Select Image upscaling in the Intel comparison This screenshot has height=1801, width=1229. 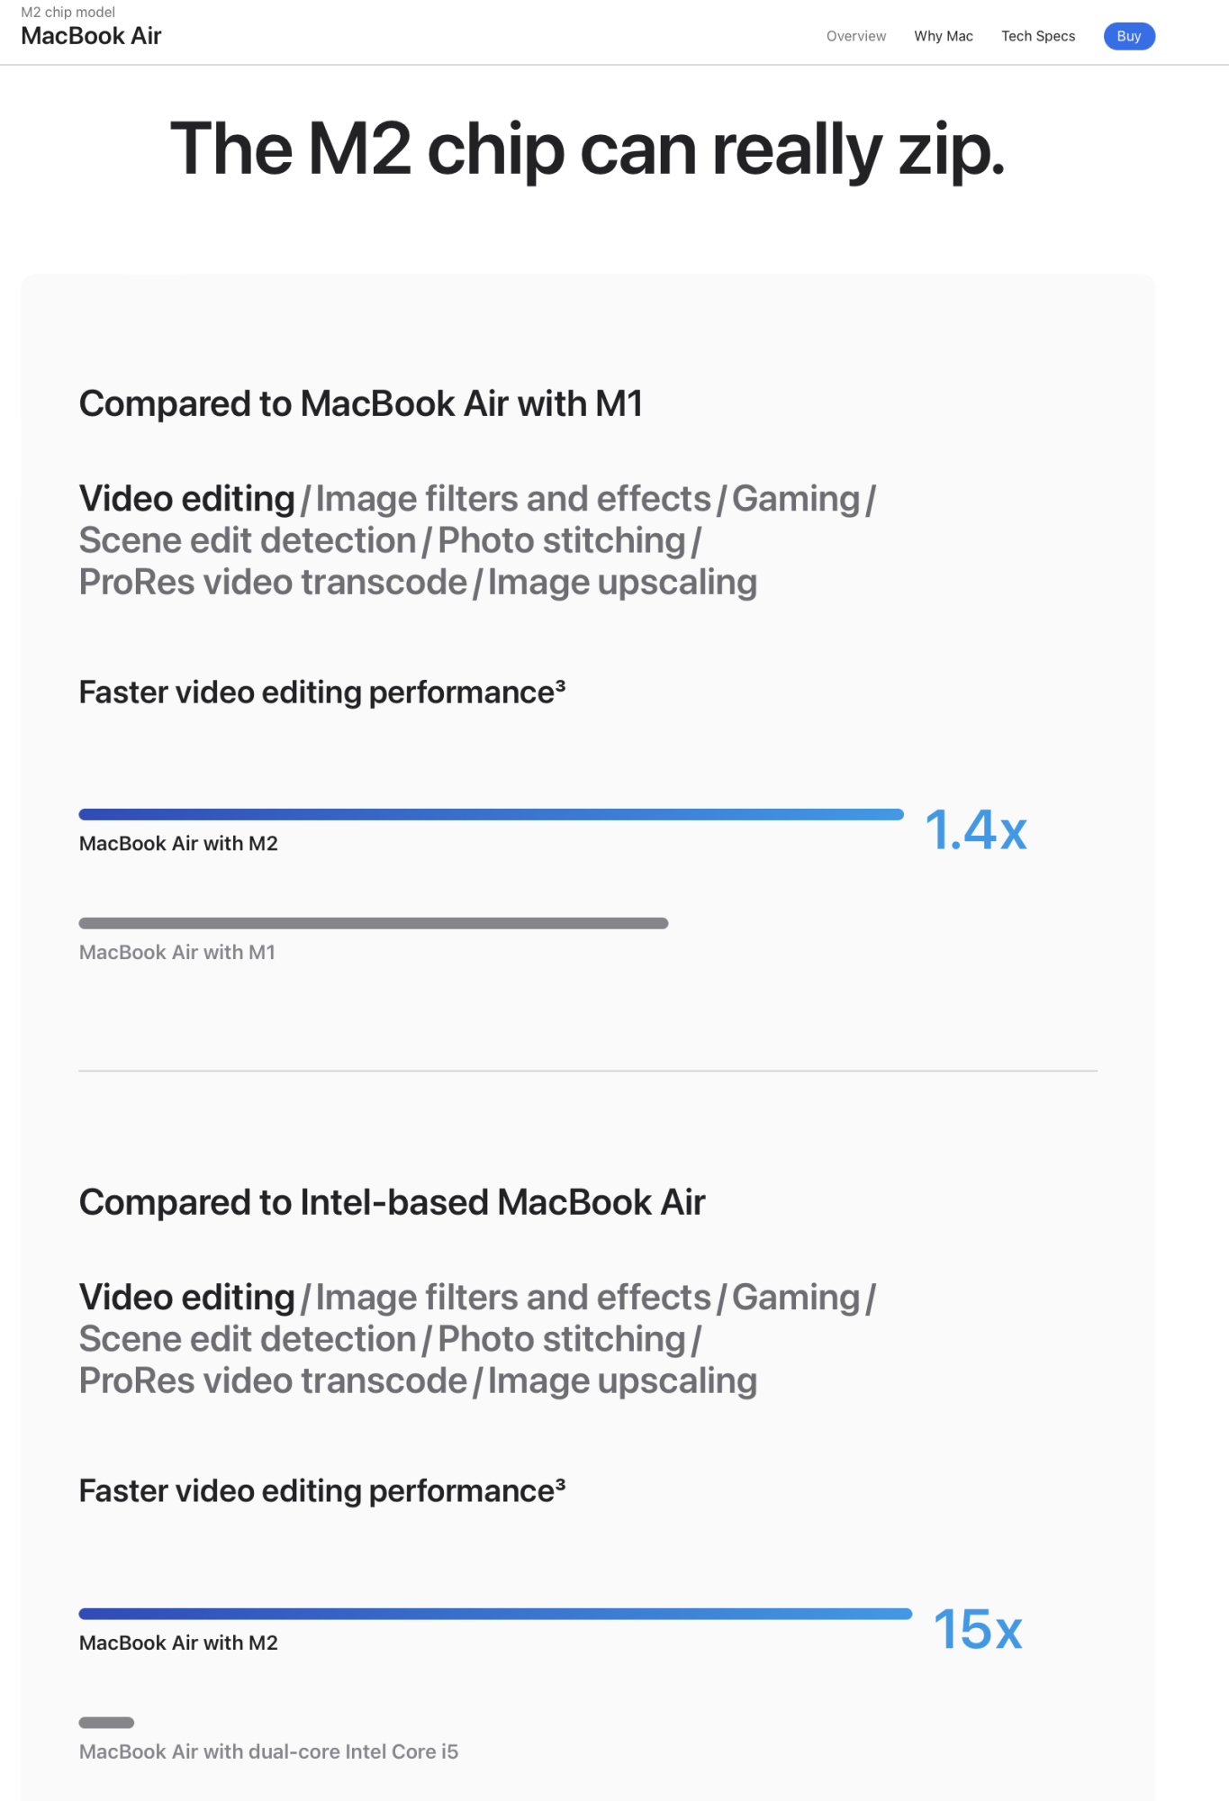pos(622,1381)
